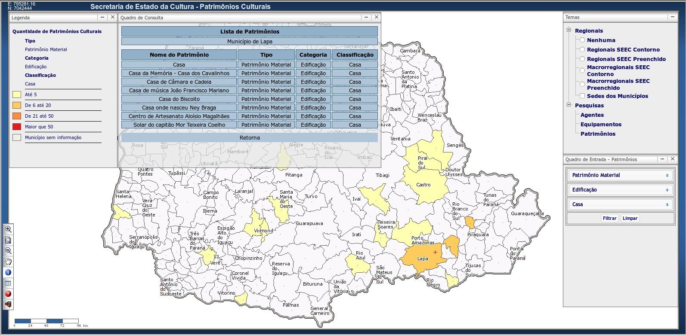Image resolution: width=686 pixels, height=335 pixels.
Task: Click the red 'Maior que 50' legend swatch
Action: (x=17, y=127)
